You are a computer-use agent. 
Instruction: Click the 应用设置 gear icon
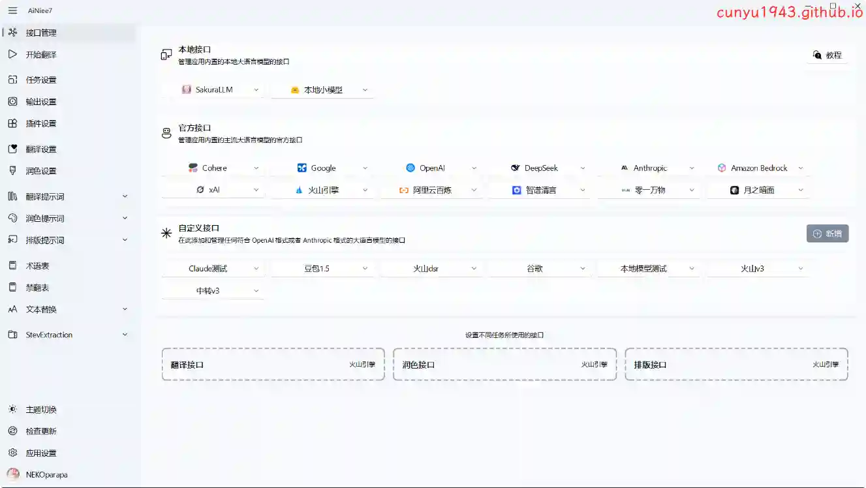click(x=12, y=453)
